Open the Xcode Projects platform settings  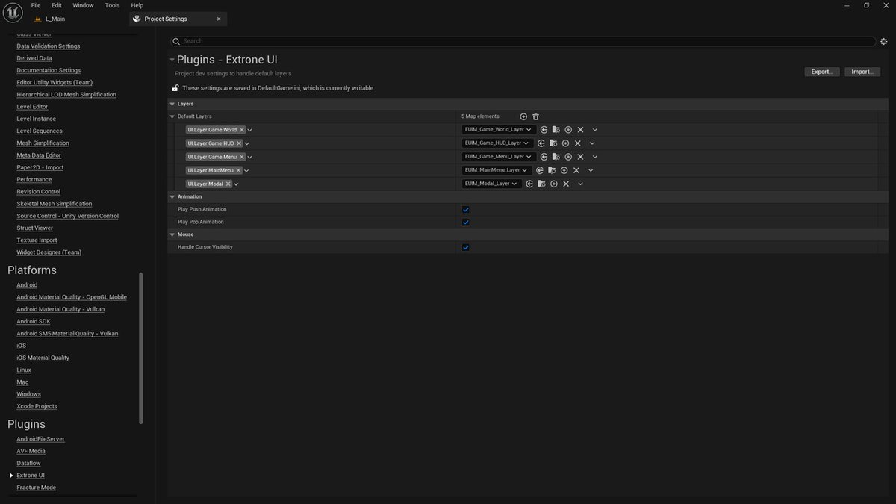(37, 406)
